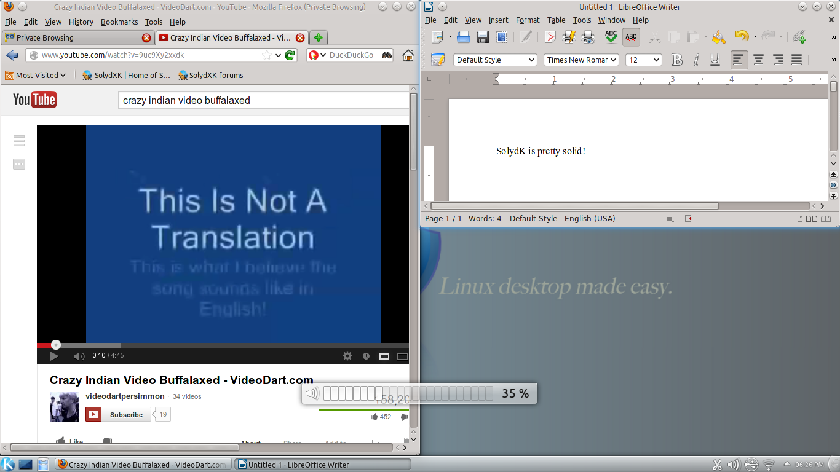Viewport: 840px width, 472px height.
Task: Open the KDE application launcher
Action: tap(8, 465)
